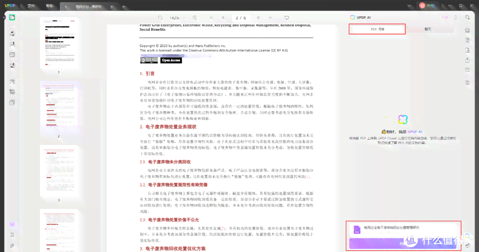Click the '2.3. 电子废弃物处置价值不公允' heading
The width and height of the screenshot is (479, 252).
[x=169, y=220]
